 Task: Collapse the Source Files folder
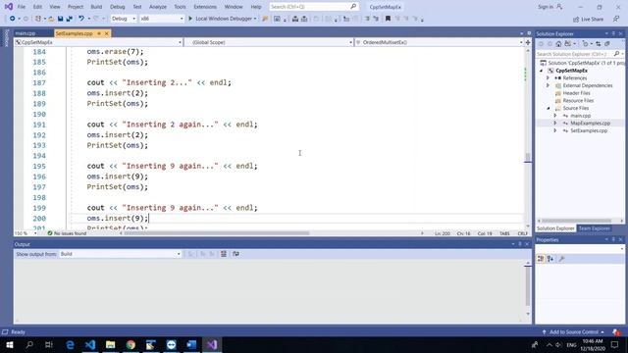tap(549, 108)
